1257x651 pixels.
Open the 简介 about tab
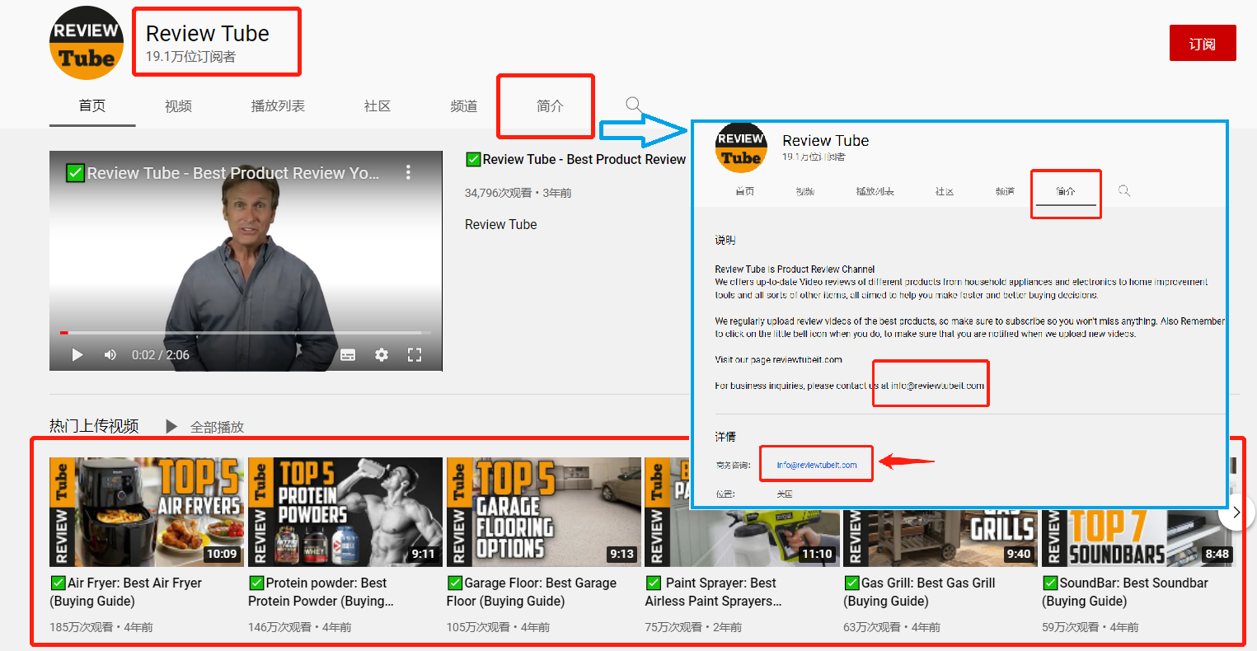click(550, 105)
